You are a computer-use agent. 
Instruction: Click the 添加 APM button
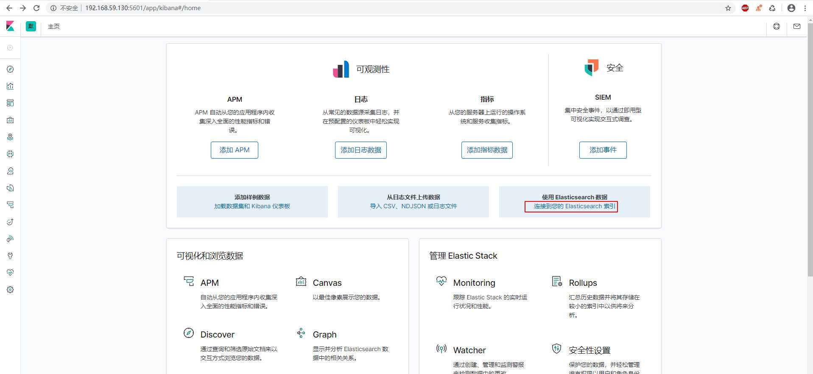click(235, 150)
